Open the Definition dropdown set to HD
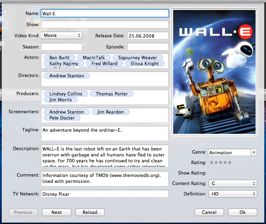The width and height of the screenshot is (266, 224). pyautogui.click(x=233, y=194)
